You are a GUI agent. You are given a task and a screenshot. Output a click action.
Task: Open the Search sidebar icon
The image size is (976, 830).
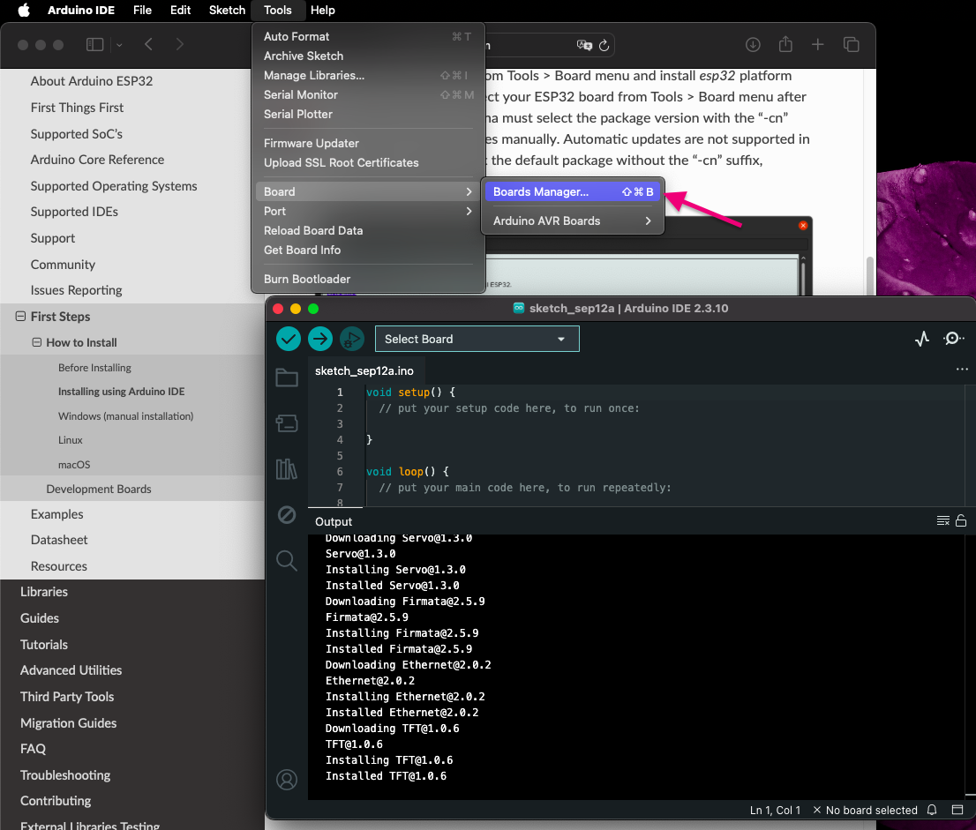coord(286,561)
